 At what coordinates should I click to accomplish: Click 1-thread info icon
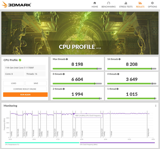tap(117, 89)
